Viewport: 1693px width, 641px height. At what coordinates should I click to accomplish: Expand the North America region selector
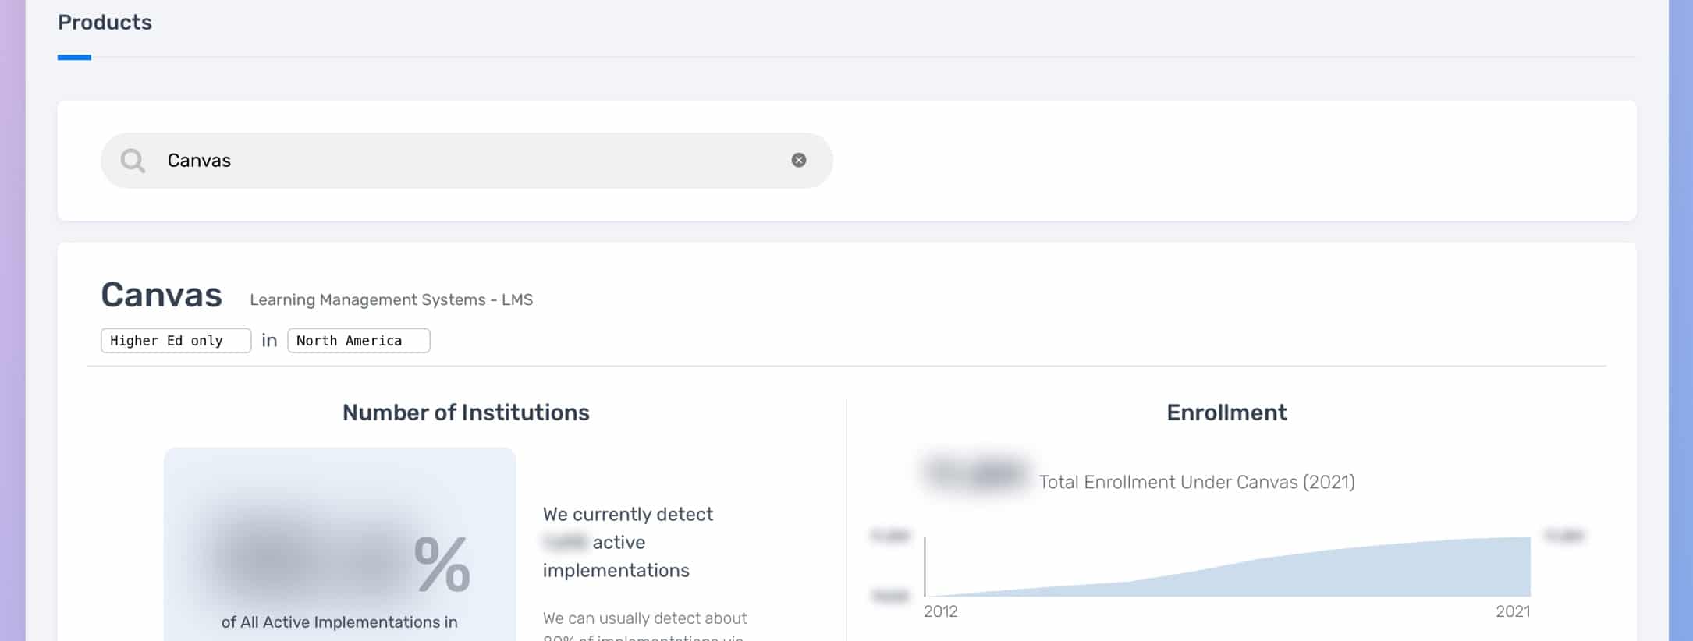tap(358, 341)
